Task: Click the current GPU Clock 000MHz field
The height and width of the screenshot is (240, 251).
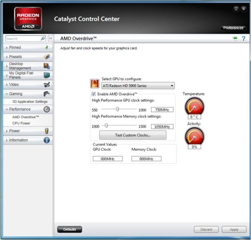Action: coord(108,158)
